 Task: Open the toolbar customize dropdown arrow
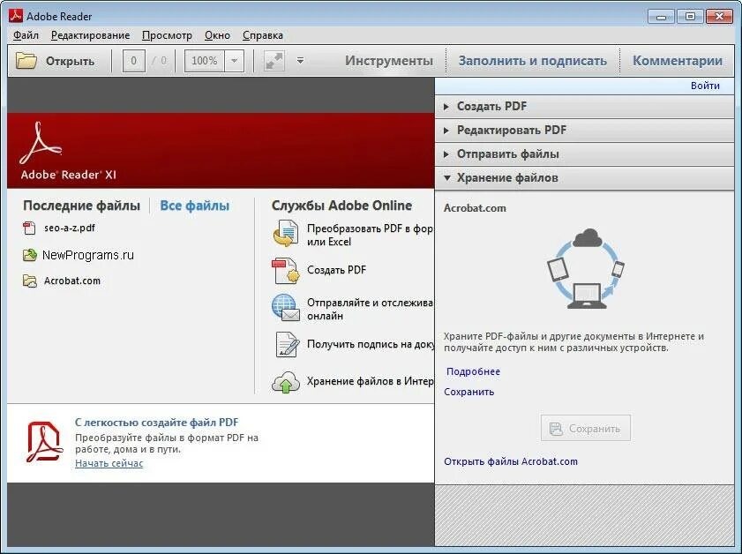[x=301, y=61]
